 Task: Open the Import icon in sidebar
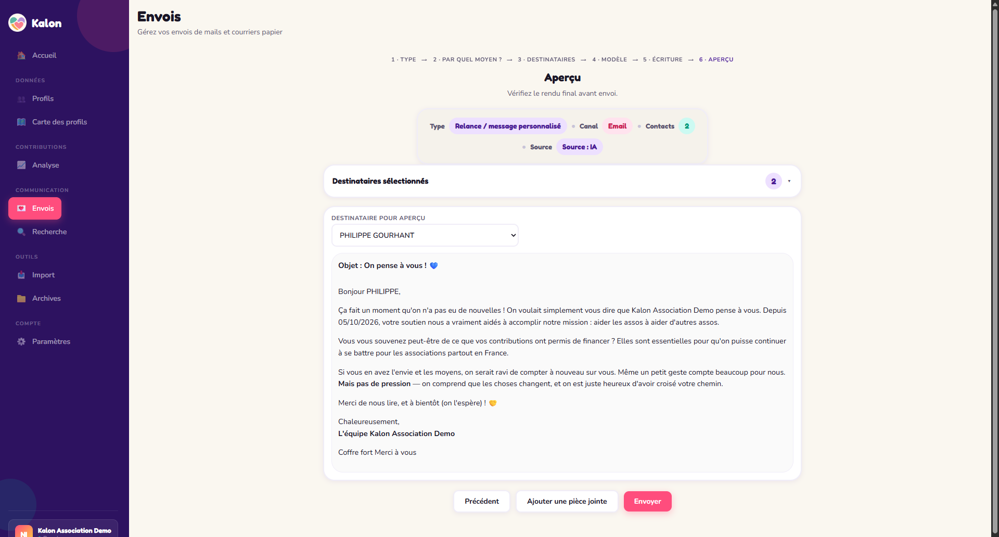point(21,275)
